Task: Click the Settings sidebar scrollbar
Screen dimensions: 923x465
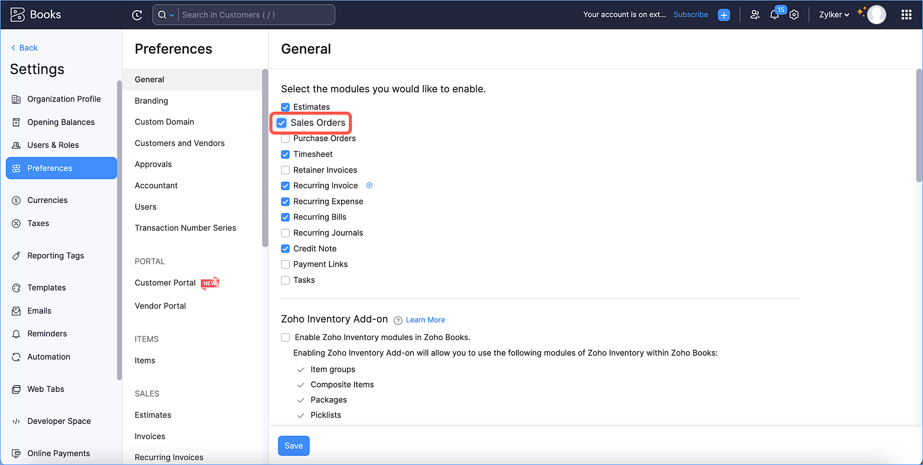Action: [120, 230]
